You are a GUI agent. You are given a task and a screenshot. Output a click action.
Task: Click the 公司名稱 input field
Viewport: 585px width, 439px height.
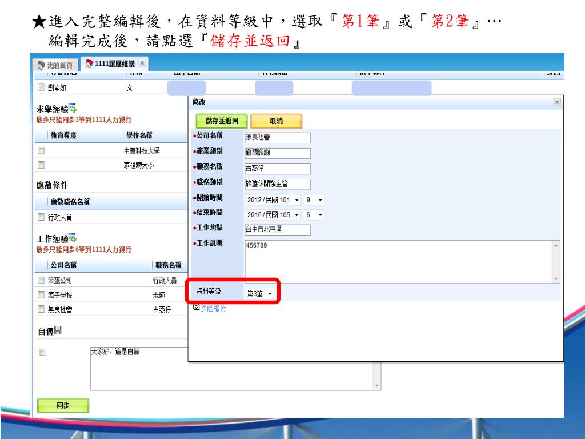click(x=277, y=138)
